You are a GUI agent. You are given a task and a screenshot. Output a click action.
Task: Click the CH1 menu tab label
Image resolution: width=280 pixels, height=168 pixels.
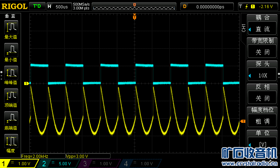click(244, 28)
